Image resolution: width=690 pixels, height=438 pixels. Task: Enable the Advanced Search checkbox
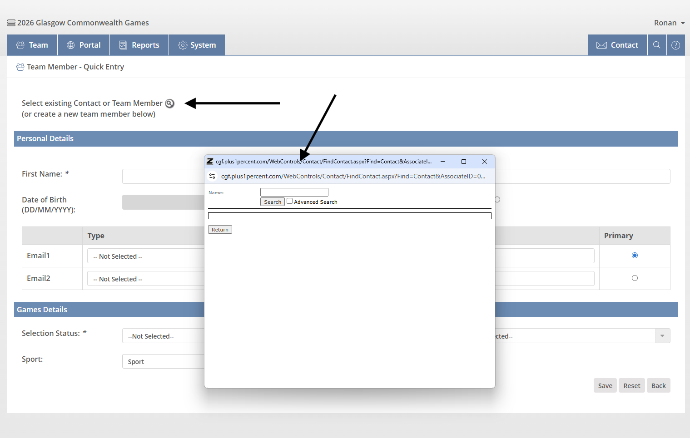[x=289, y=201]
